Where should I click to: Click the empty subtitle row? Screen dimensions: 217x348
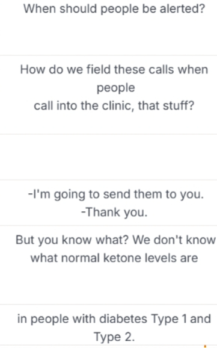click(x=108, y=157)
